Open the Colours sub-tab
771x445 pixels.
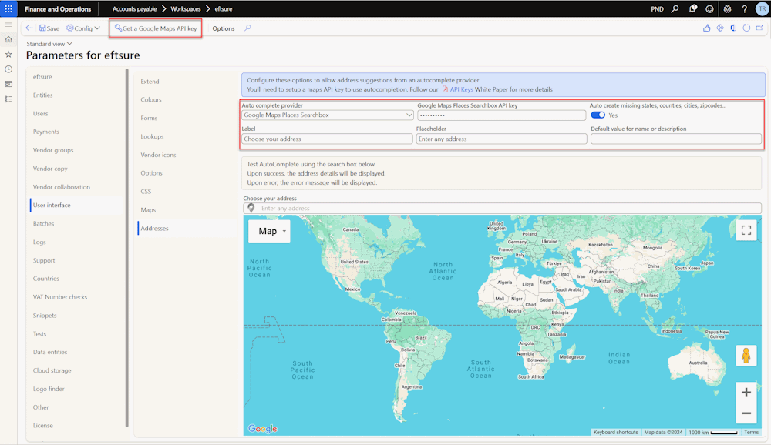[x=151, y=100]
